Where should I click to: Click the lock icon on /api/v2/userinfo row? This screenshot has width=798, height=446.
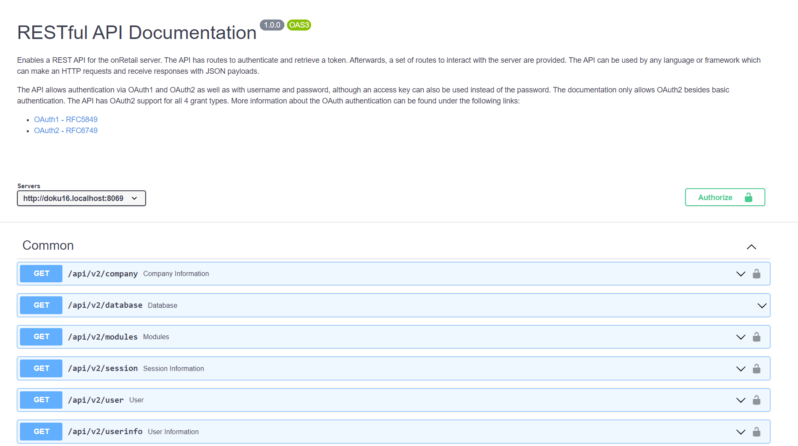click(756, 432)
